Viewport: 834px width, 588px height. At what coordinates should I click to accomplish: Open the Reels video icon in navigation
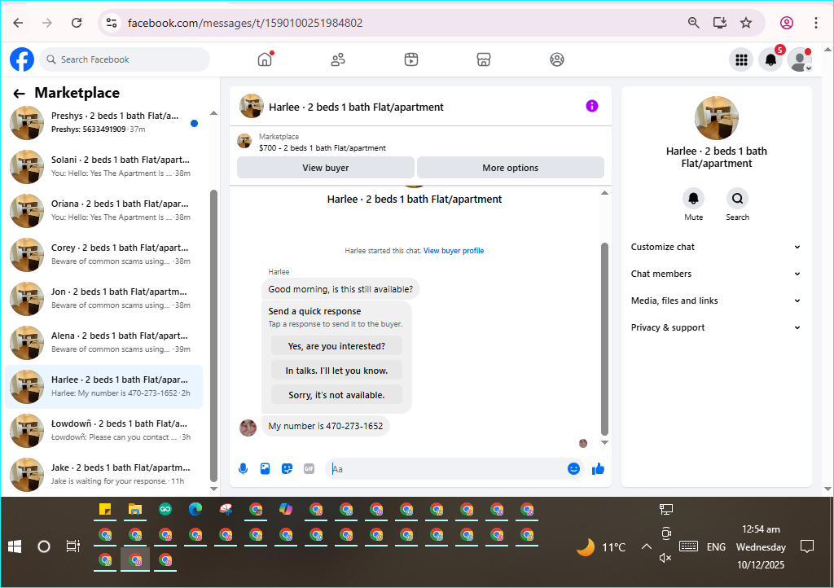tap(411, 59)
